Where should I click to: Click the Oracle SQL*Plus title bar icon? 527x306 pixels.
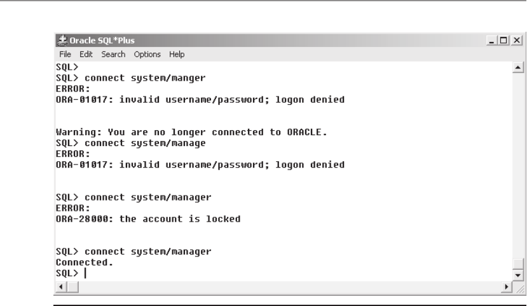62,41
